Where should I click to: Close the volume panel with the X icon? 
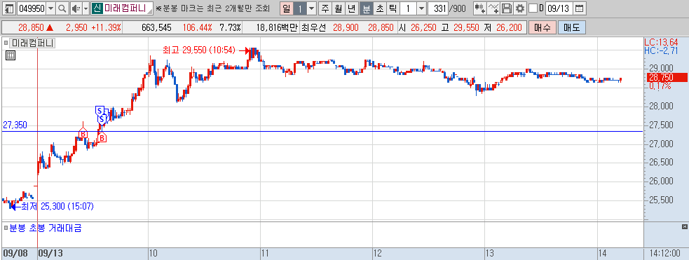(x=684, y=226)
